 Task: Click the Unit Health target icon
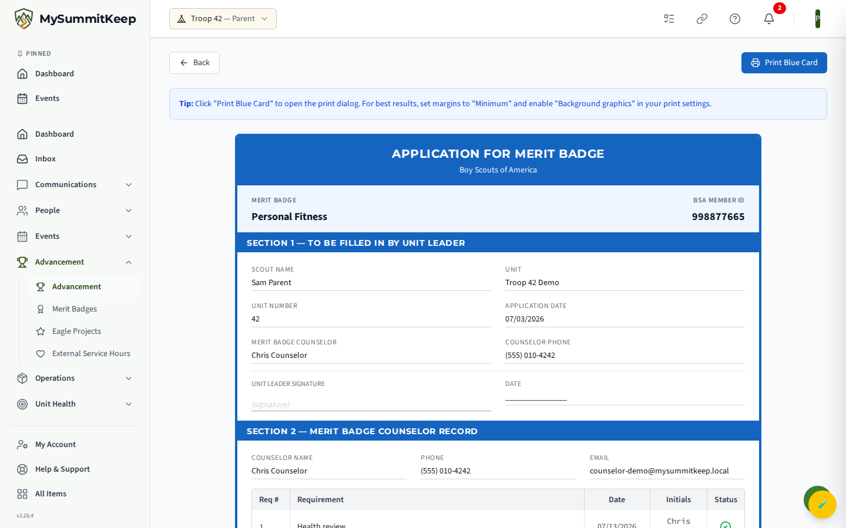click(22, 404)
